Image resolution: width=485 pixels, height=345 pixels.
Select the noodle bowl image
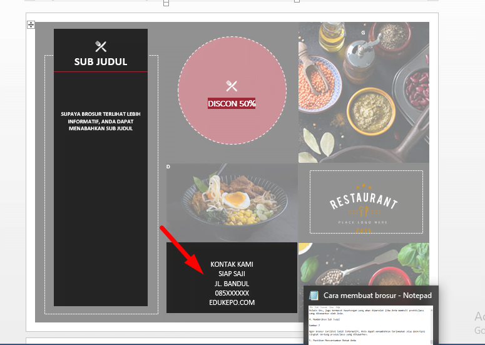coord(232,202)
